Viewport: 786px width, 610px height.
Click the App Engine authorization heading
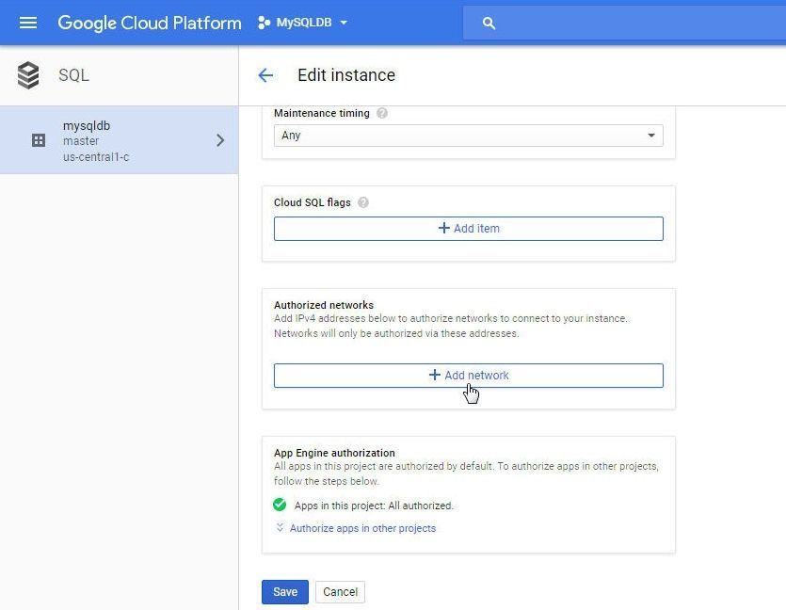click(x=334, y=453)
